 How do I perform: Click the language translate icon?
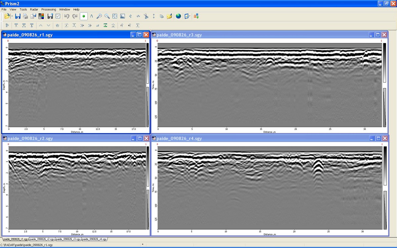(196, 16)
